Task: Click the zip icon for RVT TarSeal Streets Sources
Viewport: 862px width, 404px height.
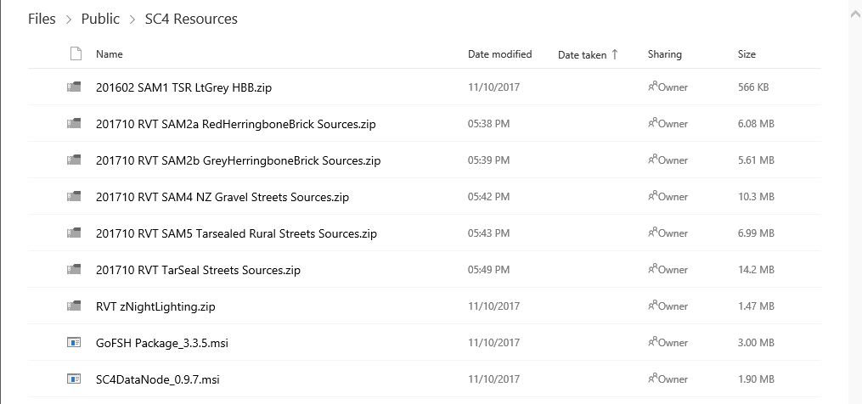Action: pyautogui.click(x=74, y=269)
